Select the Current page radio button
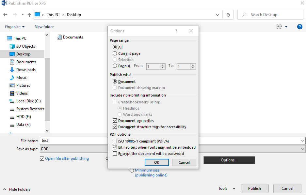Screen dimensions: 306x195 coord(115,53)
